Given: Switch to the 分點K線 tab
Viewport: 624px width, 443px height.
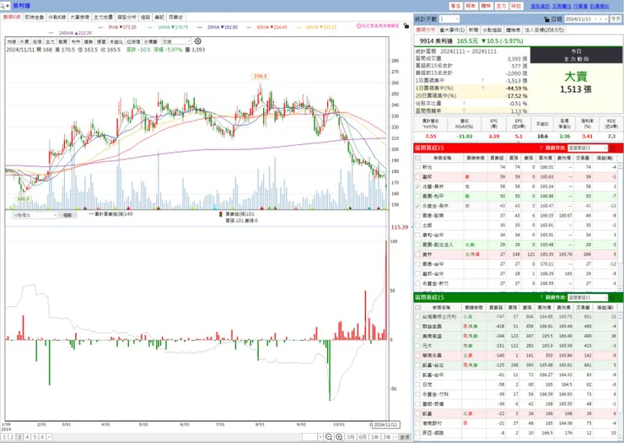Looking at the screenshot, I should point(56,18).
